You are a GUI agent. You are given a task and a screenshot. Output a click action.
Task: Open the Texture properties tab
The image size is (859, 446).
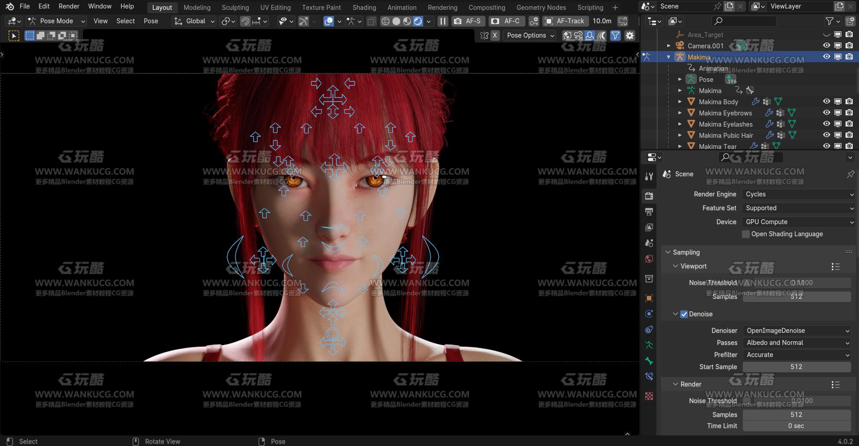[649, 396]
